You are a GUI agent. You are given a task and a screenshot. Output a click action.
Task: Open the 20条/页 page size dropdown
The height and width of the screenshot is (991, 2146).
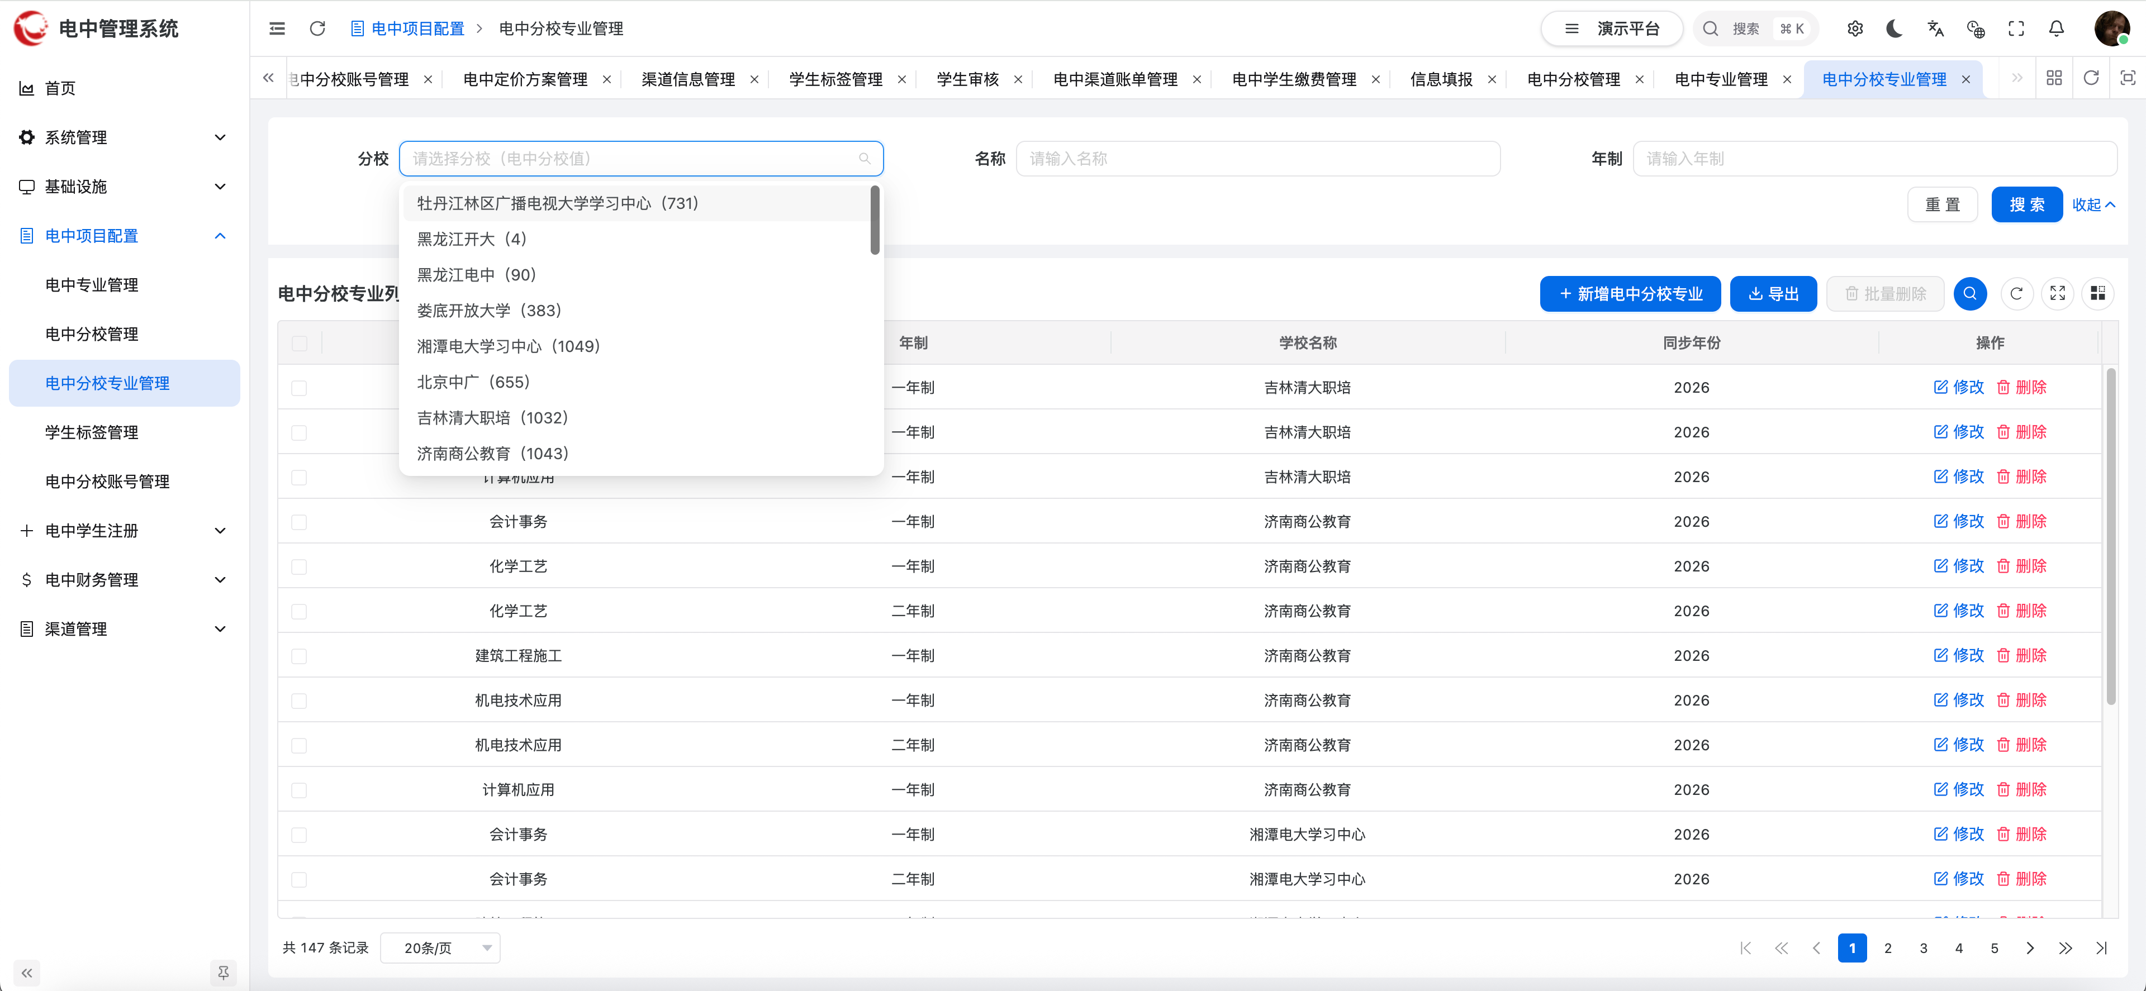click(x=440, y=947)
